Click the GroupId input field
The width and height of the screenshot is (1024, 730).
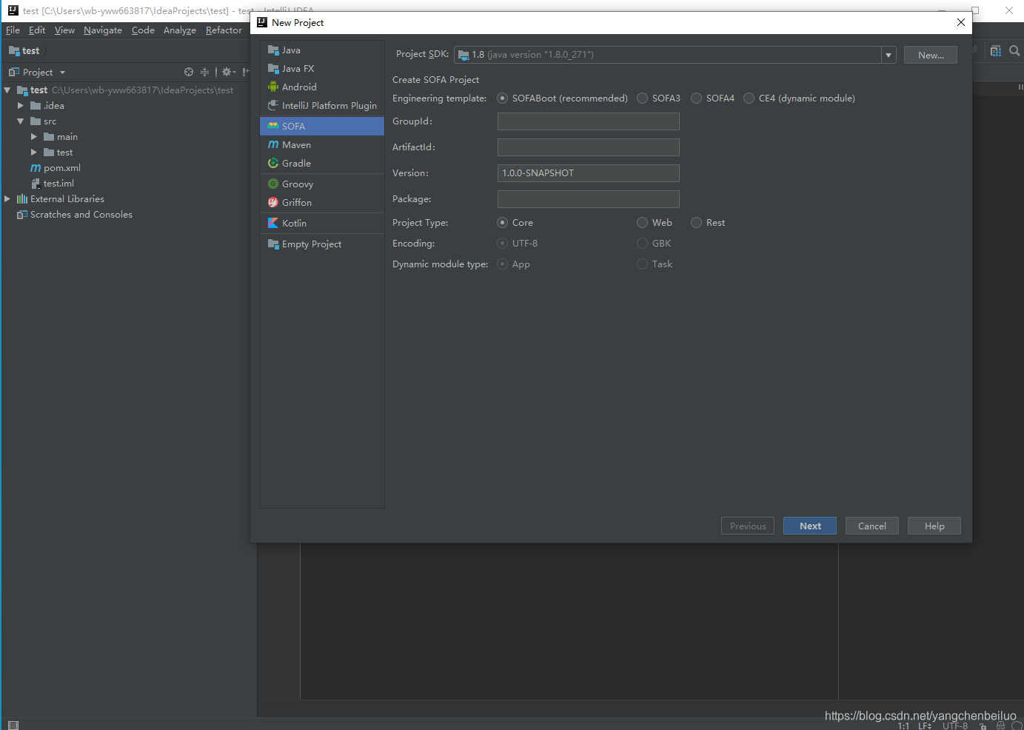pyautogui.click(x=589, y=121)
